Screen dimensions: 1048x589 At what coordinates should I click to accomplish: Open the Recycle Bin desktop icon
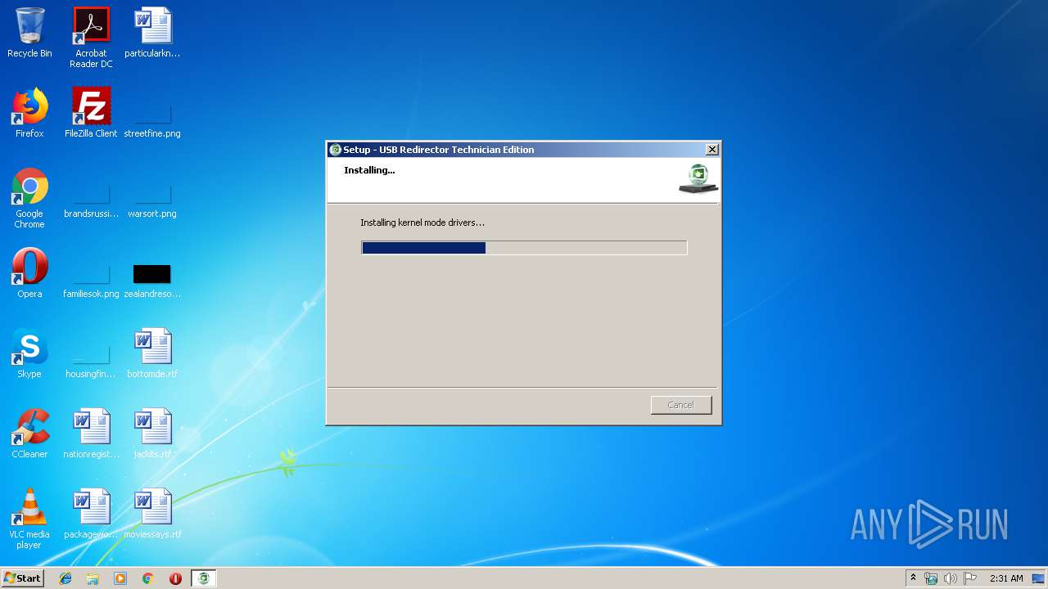pyautogui.click(x=29, y=34)
